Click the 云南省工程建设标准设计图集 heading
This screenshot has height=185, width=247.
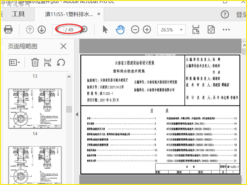(135, 63)
